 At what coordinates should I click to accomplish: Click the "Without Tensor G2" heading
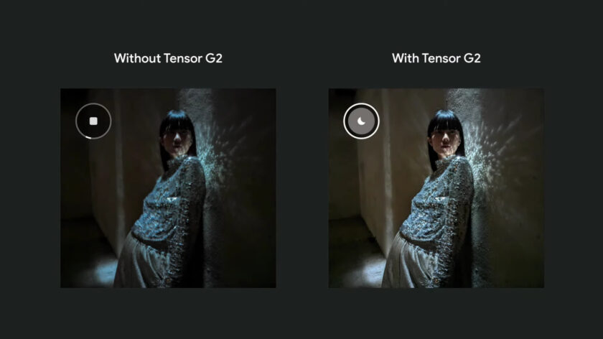[168, 58]
